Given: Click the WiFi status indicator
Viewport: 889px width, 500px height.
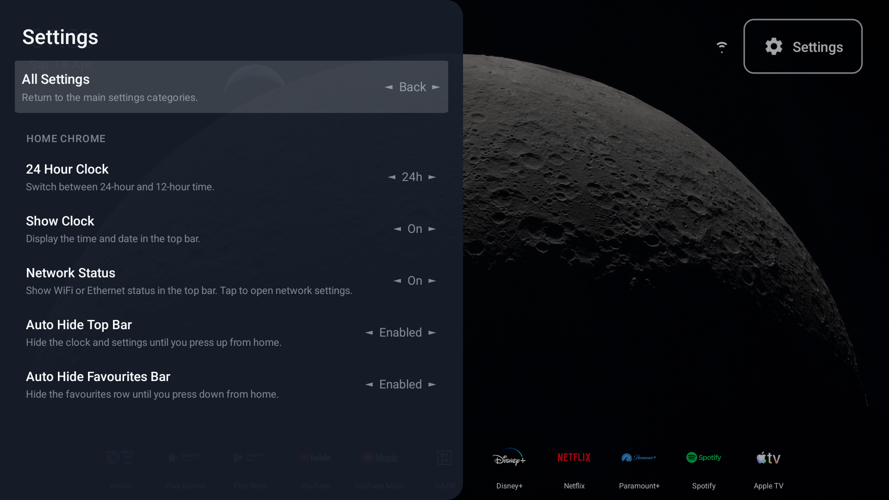Looking at the screenshot, I should tap(721, 46).
